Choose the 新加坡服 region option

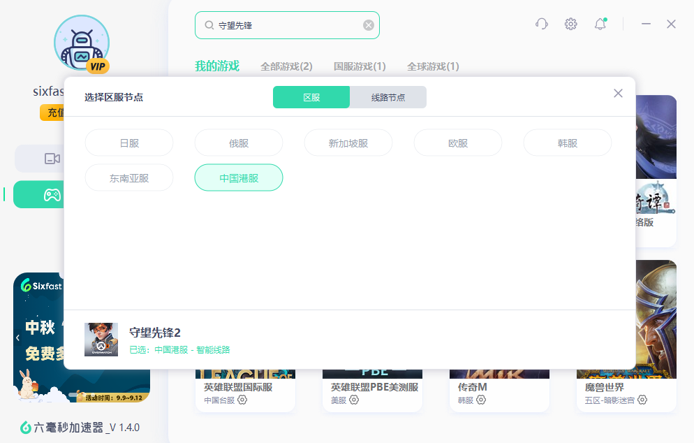coord(348,143)
